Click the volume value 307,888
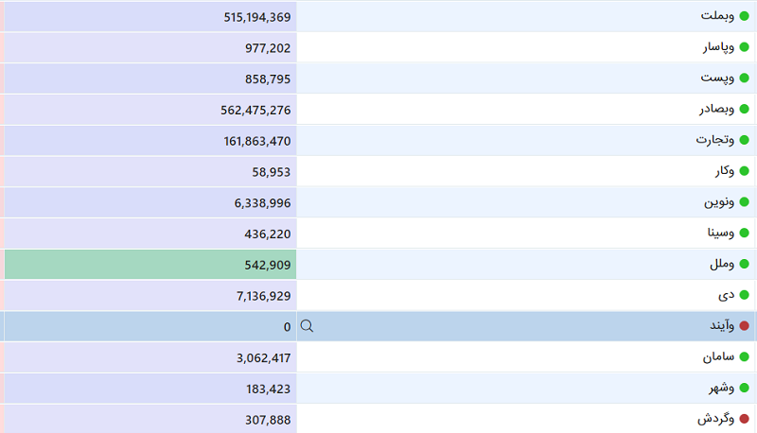Image resolution: width=757 pixels, height=433 pixels. [x=268, y=420]
